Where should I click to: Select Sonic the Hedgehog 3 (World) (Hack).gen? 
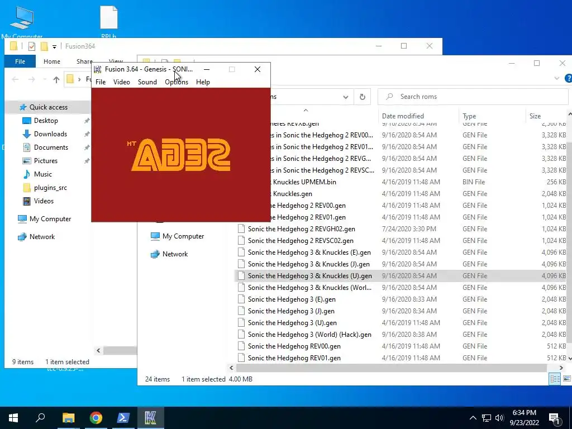click(309, 335)
